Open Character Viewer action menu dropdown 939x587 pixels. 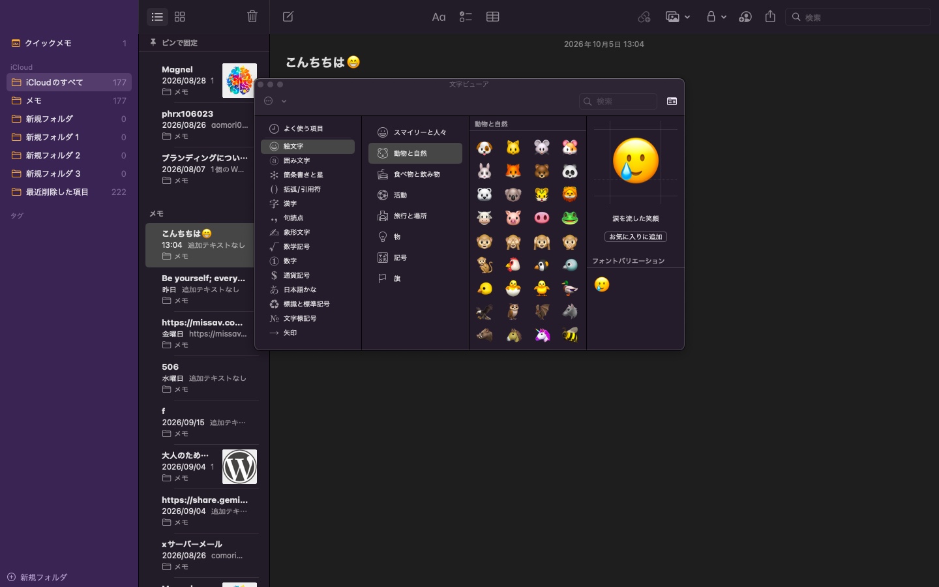pos(275,101)
